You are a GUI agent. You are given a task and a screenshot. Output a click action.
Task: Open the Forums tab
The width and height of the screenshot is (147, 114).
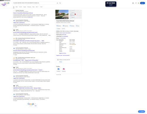(x=21, y=7)
